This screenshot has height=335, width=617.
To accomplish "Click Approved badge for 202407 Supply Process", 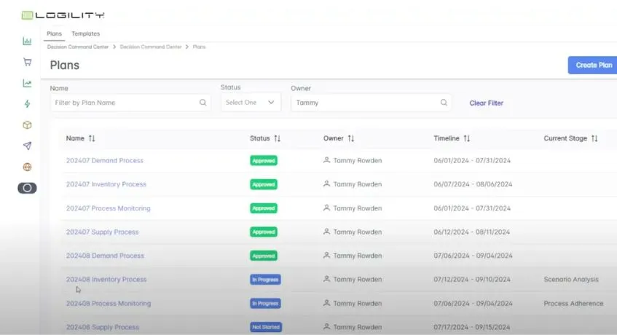I will pyautogui.click(x=264, y=232).
